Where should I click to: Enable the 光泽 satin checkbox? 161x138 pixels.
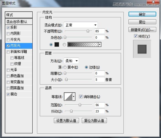8,70
